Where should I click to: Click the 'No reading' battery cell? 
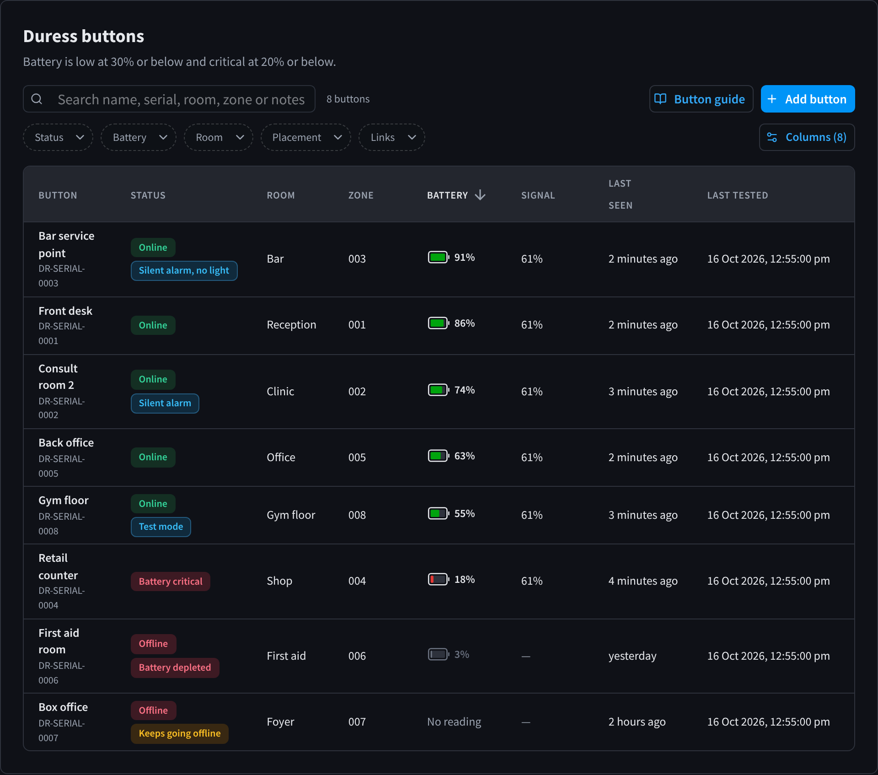(x=454, y=721)
